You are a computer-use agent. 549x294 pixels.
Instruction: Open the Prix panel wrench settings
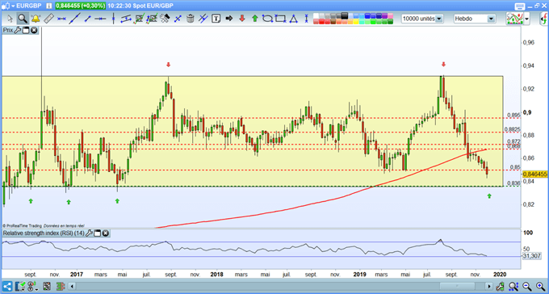tap(18, 31)
